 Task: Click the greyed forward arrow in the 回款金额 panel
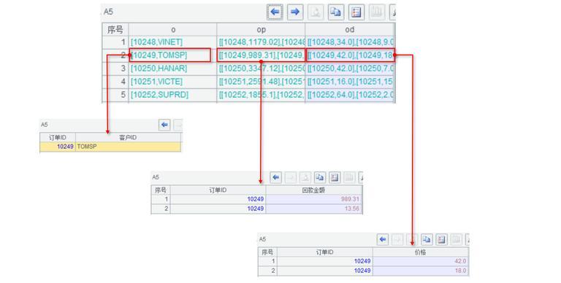pyautogui.click(x=291, y=177)
